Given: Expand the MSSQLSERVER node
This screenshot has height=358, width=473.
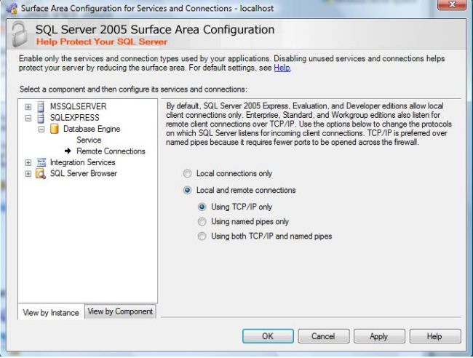Looking at the screenshot, I should [x=28, y=107].
